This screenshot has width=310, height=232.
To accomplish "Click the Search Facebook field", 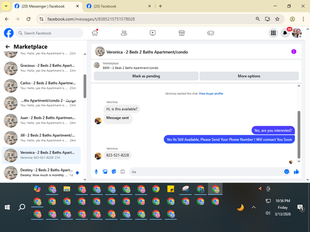I will click(x=50, y=33).
